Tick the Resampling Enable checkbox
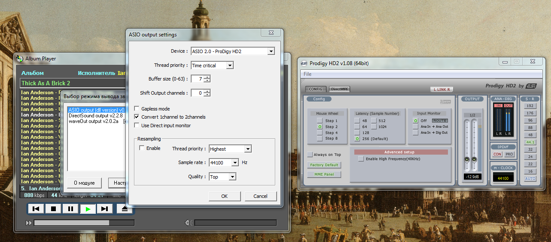This screenshot has width=551, height=242. coord(142,148)
